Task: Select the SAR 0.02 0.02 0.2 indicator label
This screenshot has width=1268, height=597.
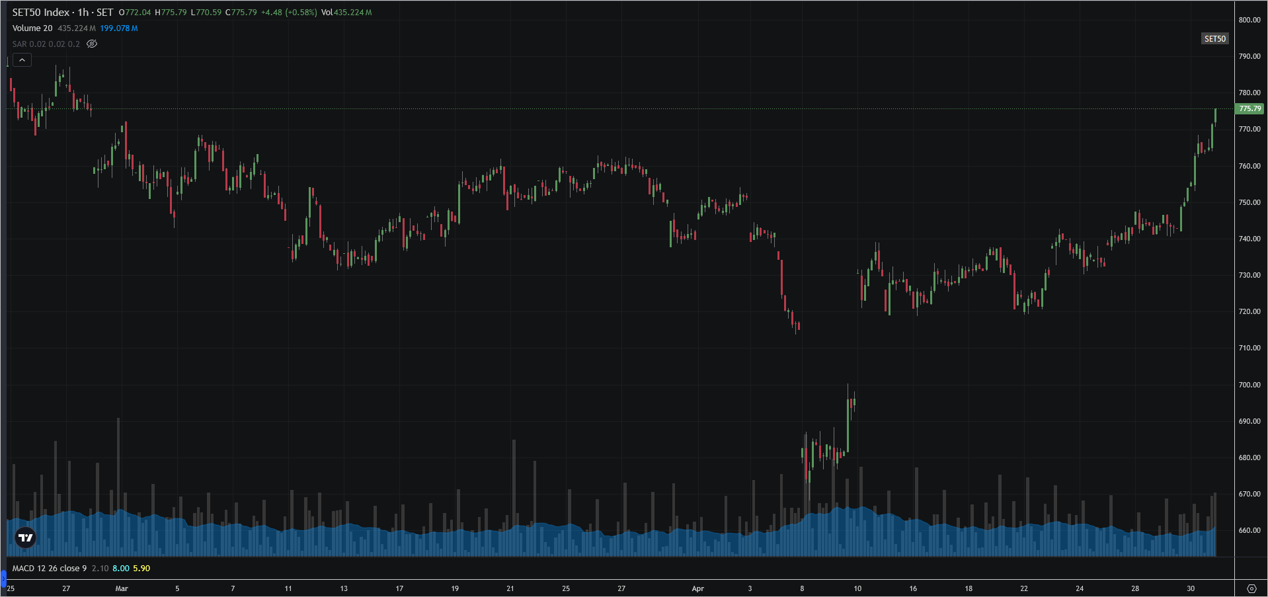Action: pos(46,44)
